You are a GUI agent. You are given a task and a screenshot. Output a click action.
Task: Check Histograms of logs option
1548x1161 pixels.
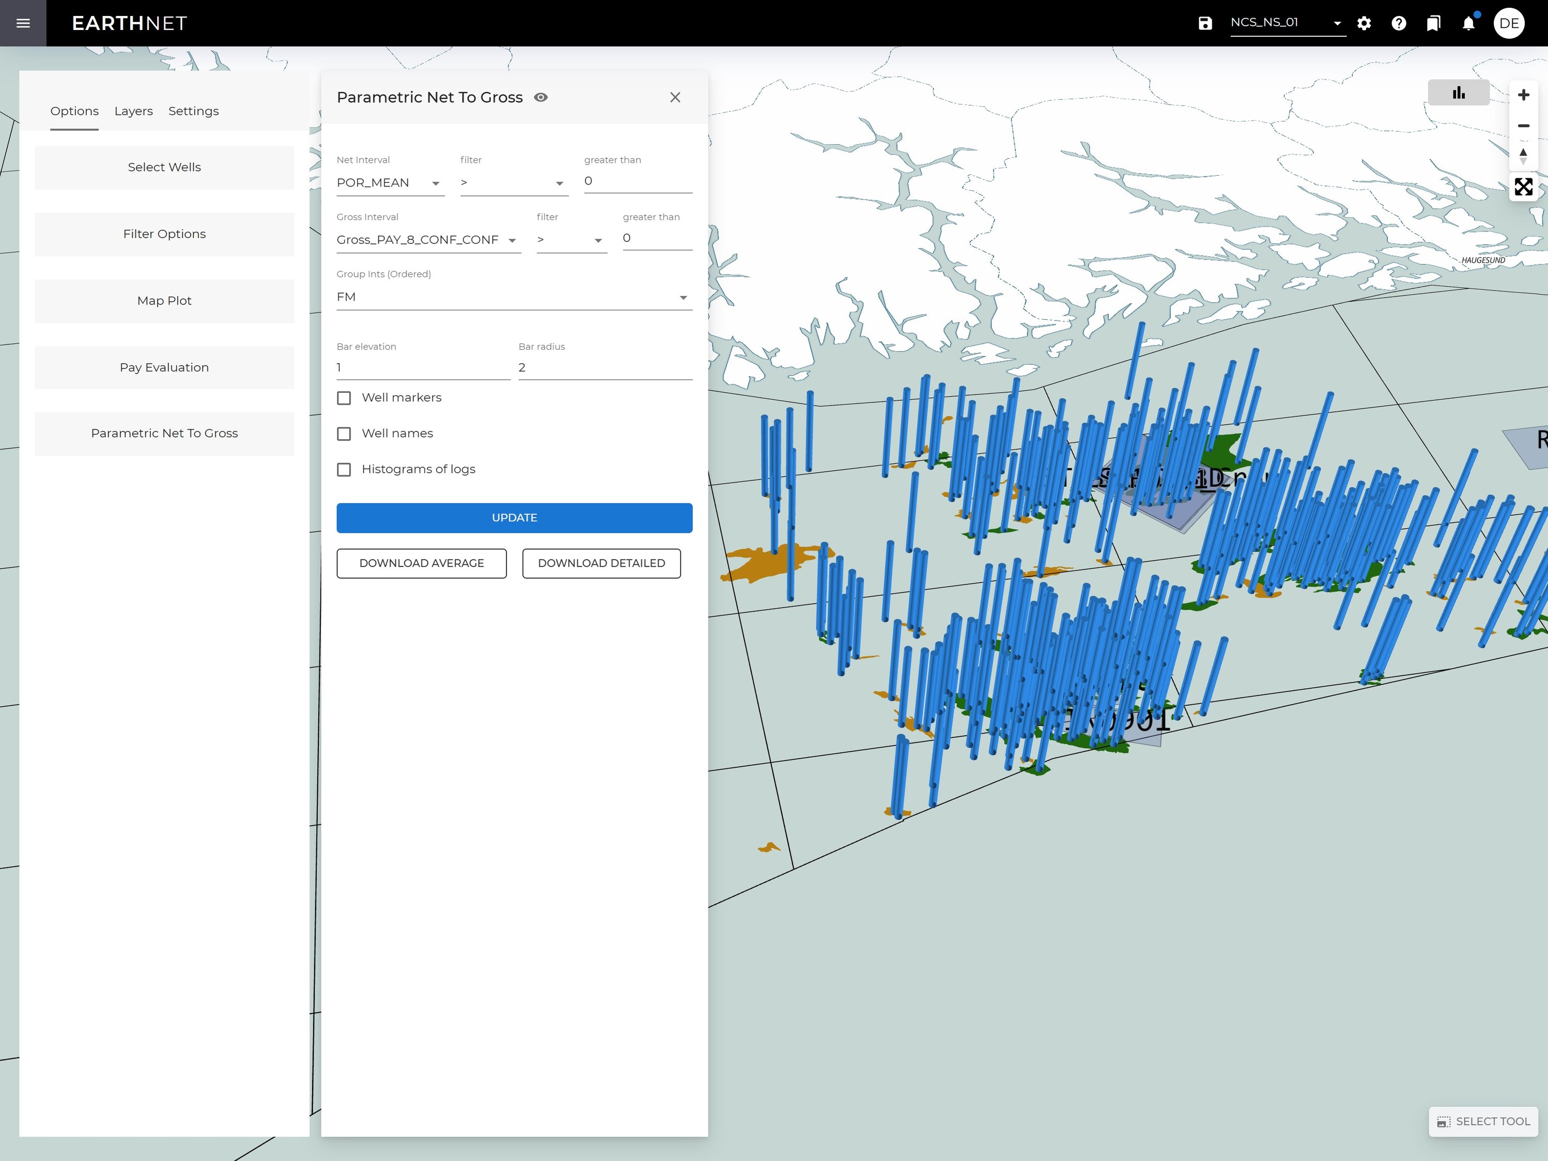[344, 470]
